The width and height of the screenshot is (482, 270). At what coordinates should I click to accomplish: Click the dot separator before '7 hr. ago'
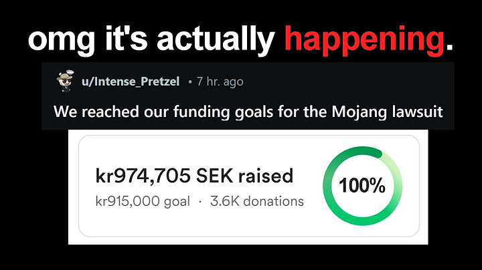tap(190, 82)
